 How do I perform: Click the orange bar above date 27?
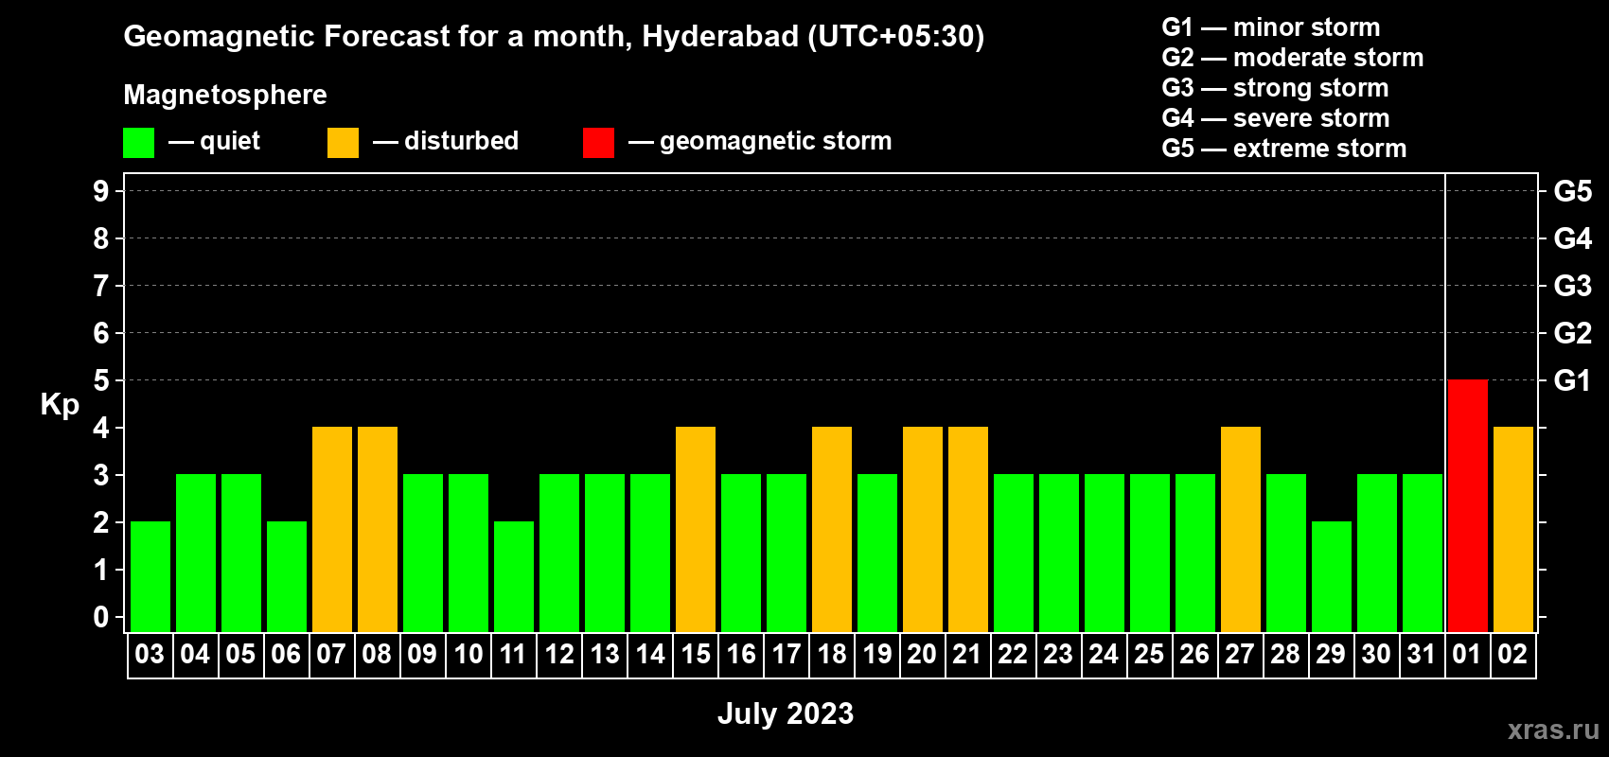[1240, 529]
